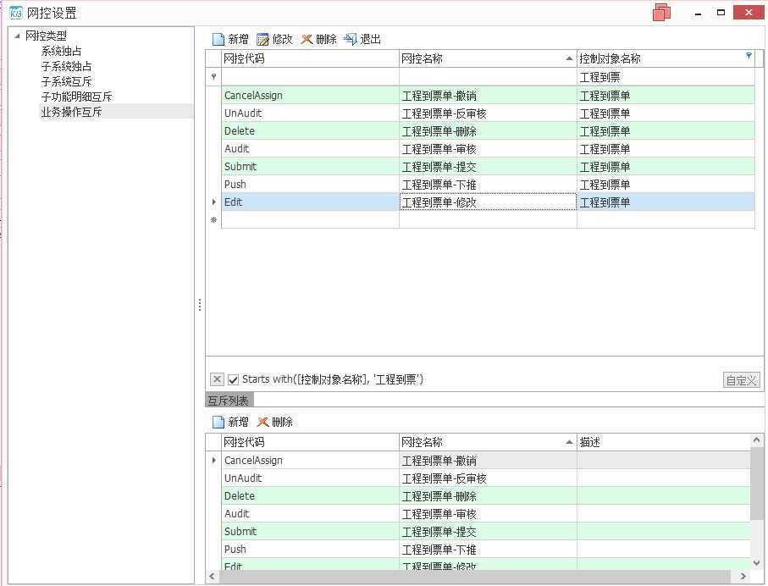The image size is (768, 586).
Task: Click the 退出 exit icon in toolbar
Action: pos(351,39)
